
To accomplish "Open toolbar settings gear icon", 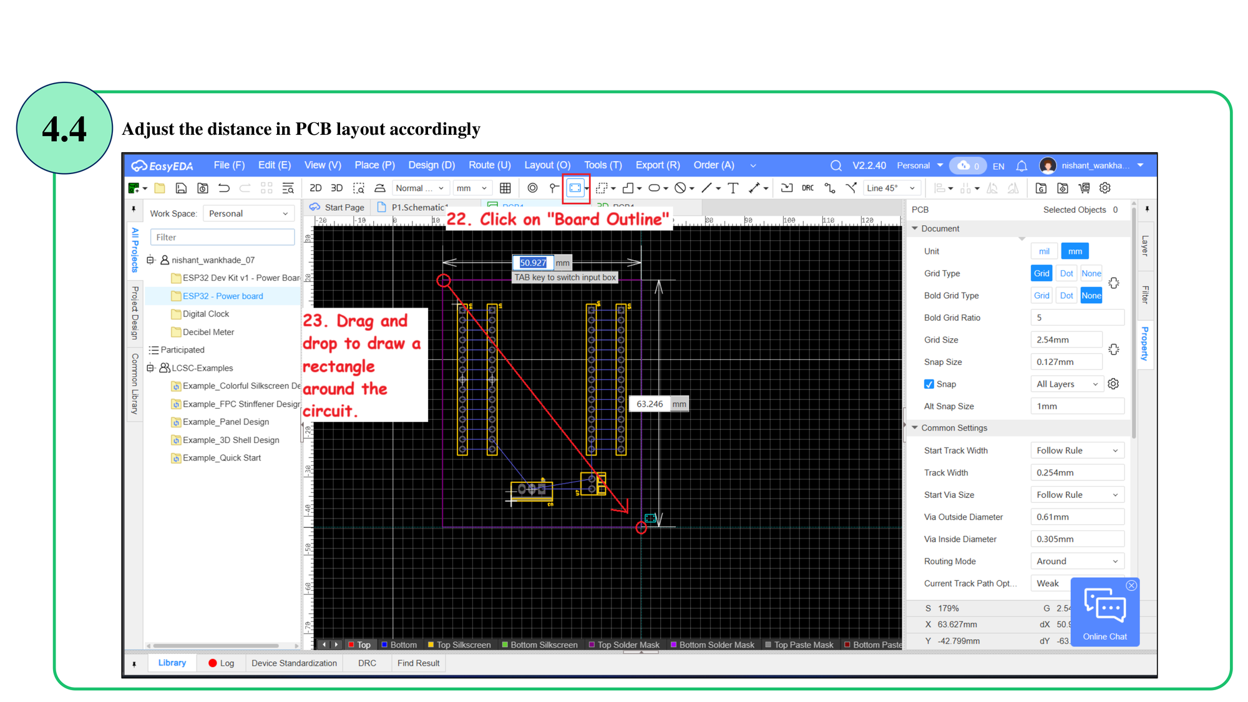I will (x=1105, y=188).
